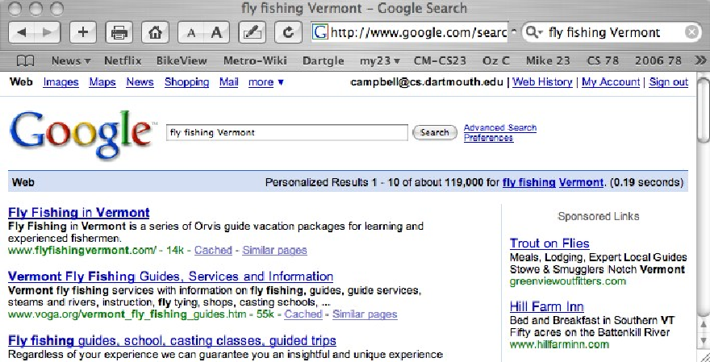Add bookmark with the plus button
Screen dimensions: 710x362
[x=83, y=32]
